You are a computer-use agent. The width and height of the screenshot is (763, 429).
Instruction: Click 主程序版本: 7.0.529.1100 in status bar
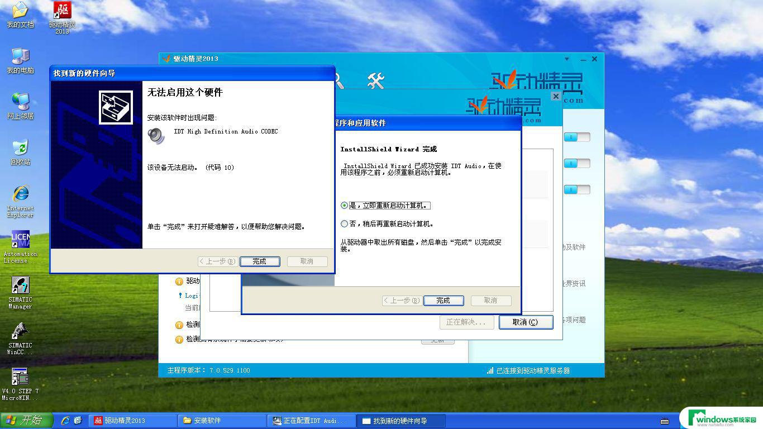[209, 370]
